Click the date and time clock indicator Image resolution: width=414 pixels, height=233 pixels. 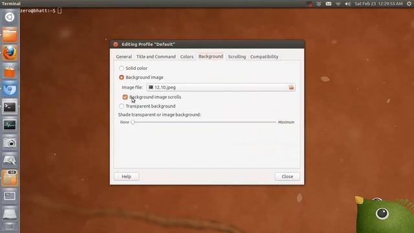[378, 4]
